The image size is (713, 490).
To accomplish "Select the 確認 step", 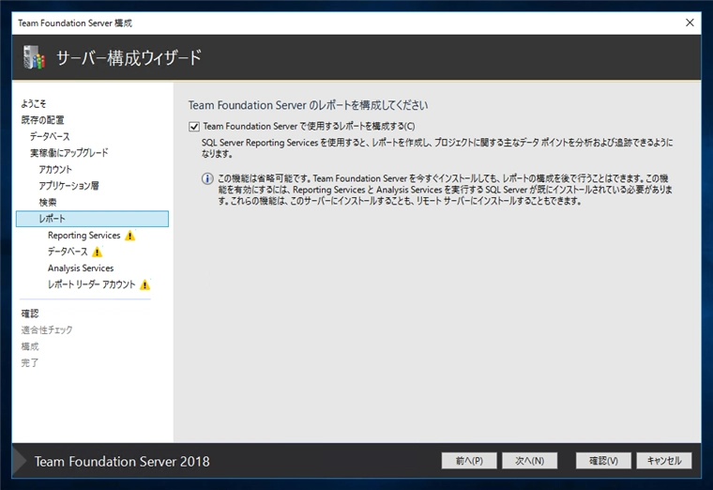I will coord(30,314).
